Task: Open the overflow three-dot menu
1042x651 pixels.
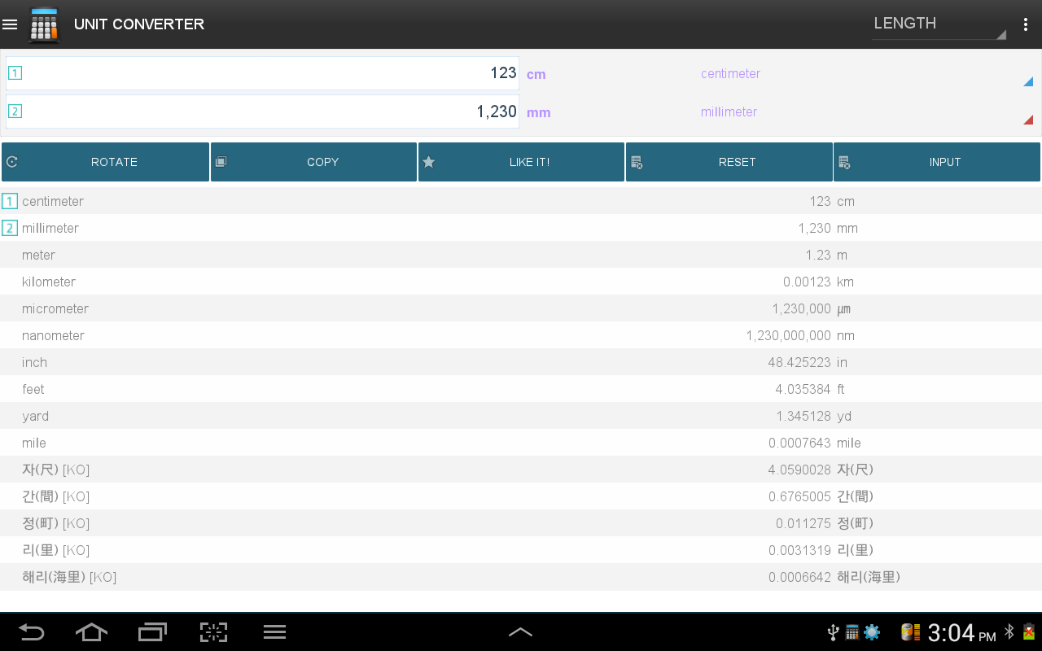Action: pos(1026,24)
